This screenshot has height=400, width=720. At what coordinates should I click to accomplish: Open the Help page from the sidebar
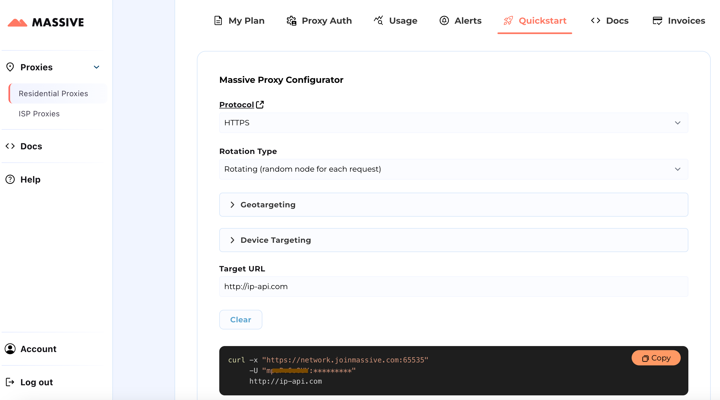[31, 179]
